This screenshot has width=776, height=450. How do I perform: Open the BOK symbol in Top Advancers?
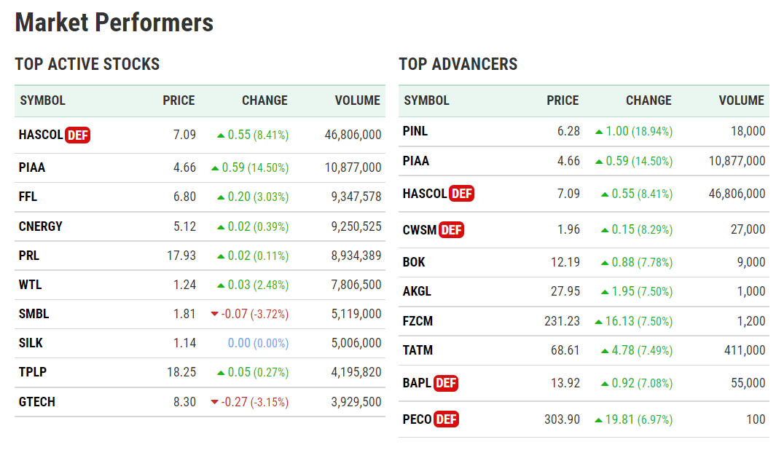414,262
